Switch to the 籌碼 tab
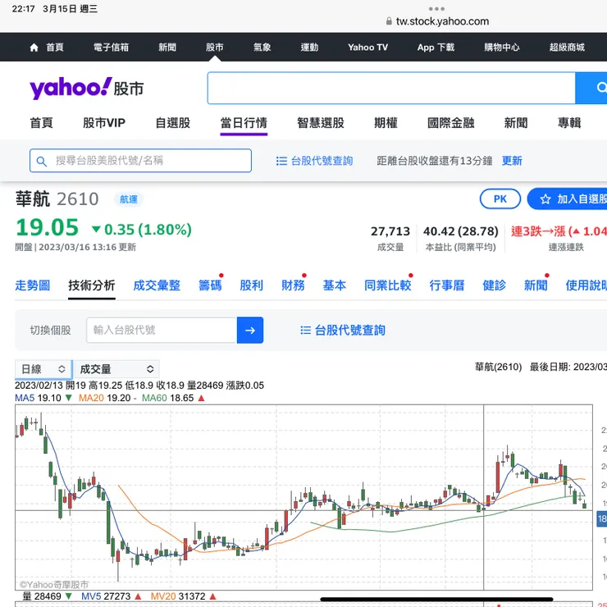This screenshot has width=607, height=607. [210, 285]
